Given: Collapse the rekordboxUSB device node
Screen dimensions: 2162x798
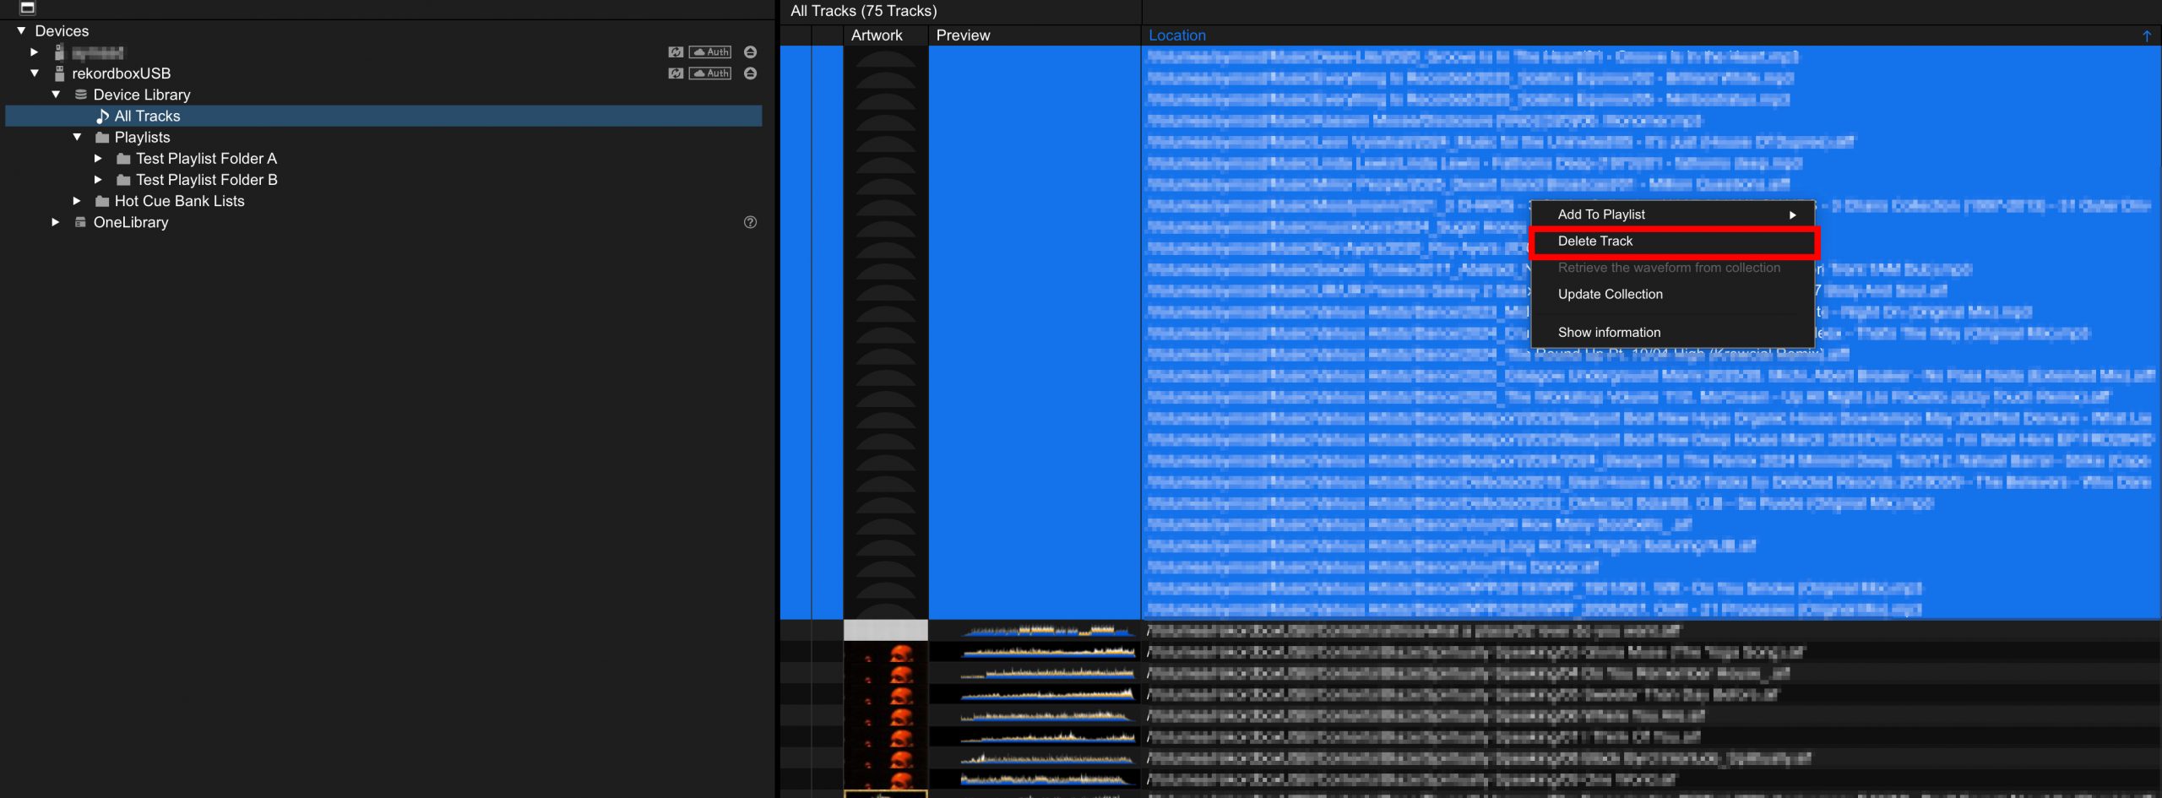Looking at the screenshot, I should coord(35,73).
